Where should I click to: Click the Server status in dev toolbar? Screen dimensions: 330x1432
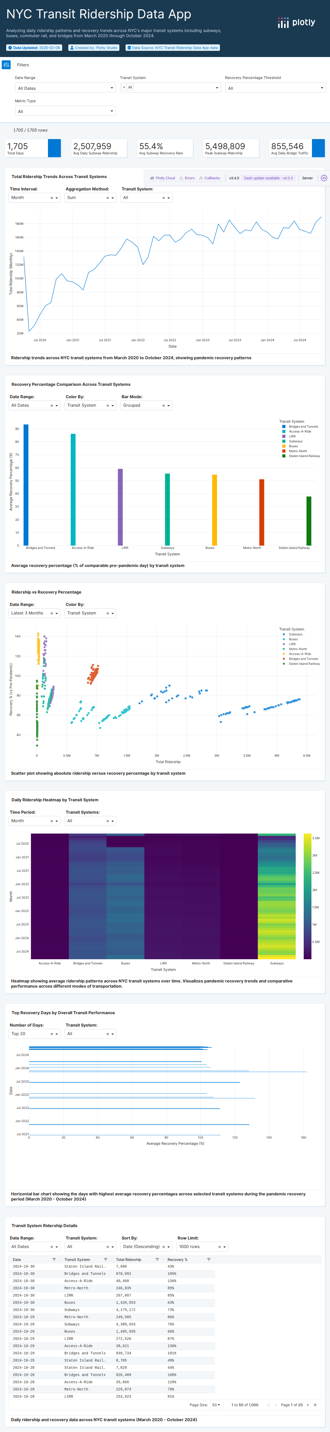[307, 178]
